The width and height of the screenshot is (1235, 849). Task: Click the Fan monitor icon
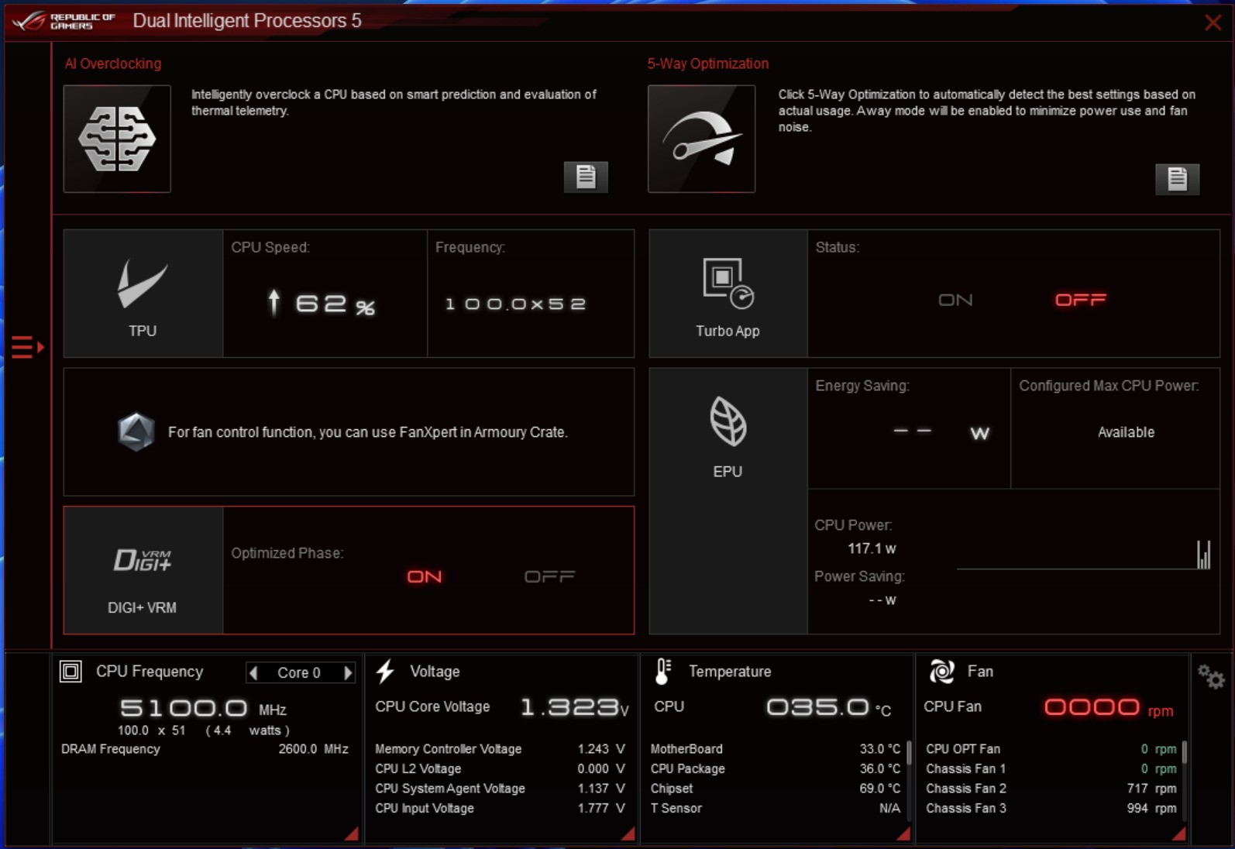(x=941, y=672)
